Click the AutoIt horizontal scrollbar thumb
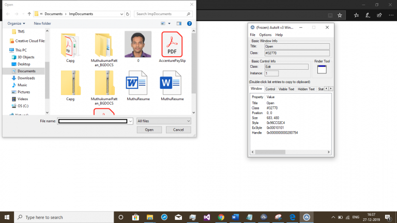The width and height of the screenshot is (397, 223). click(270, 152)
